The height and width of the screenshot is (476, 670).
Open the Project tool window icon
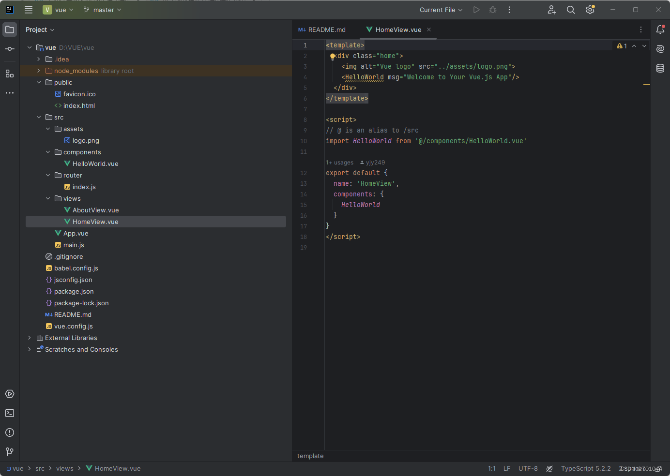(10, 30)
